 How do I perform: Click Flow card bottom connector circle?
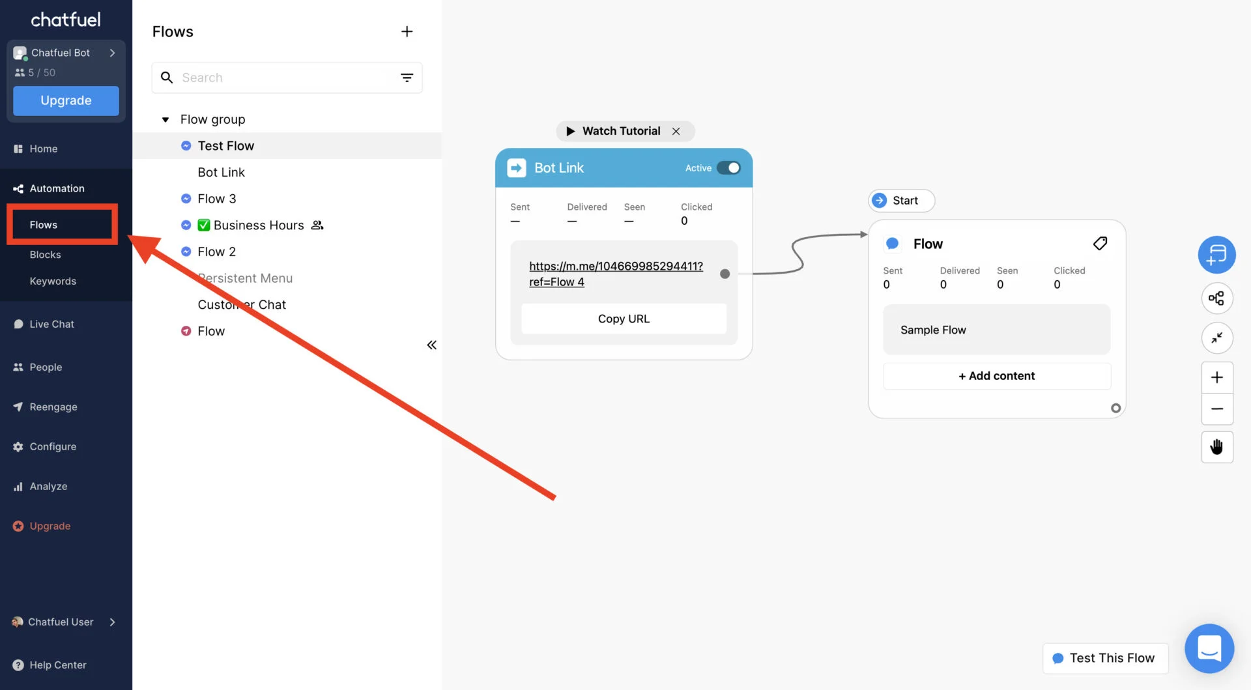(1115, 409)
